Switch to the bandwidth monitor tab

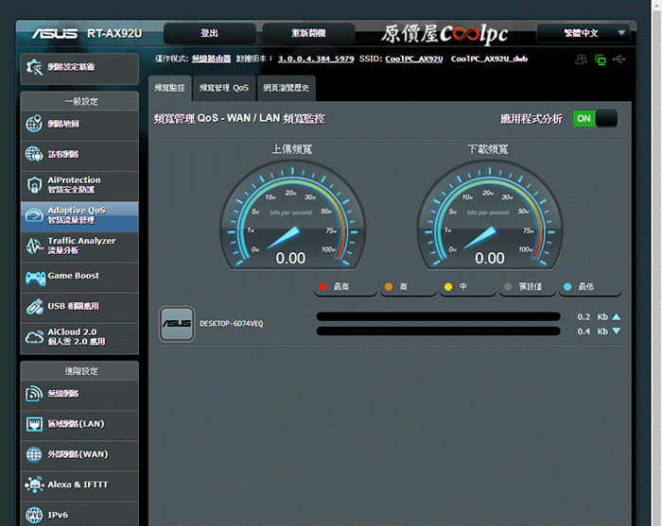click(169, 88)
